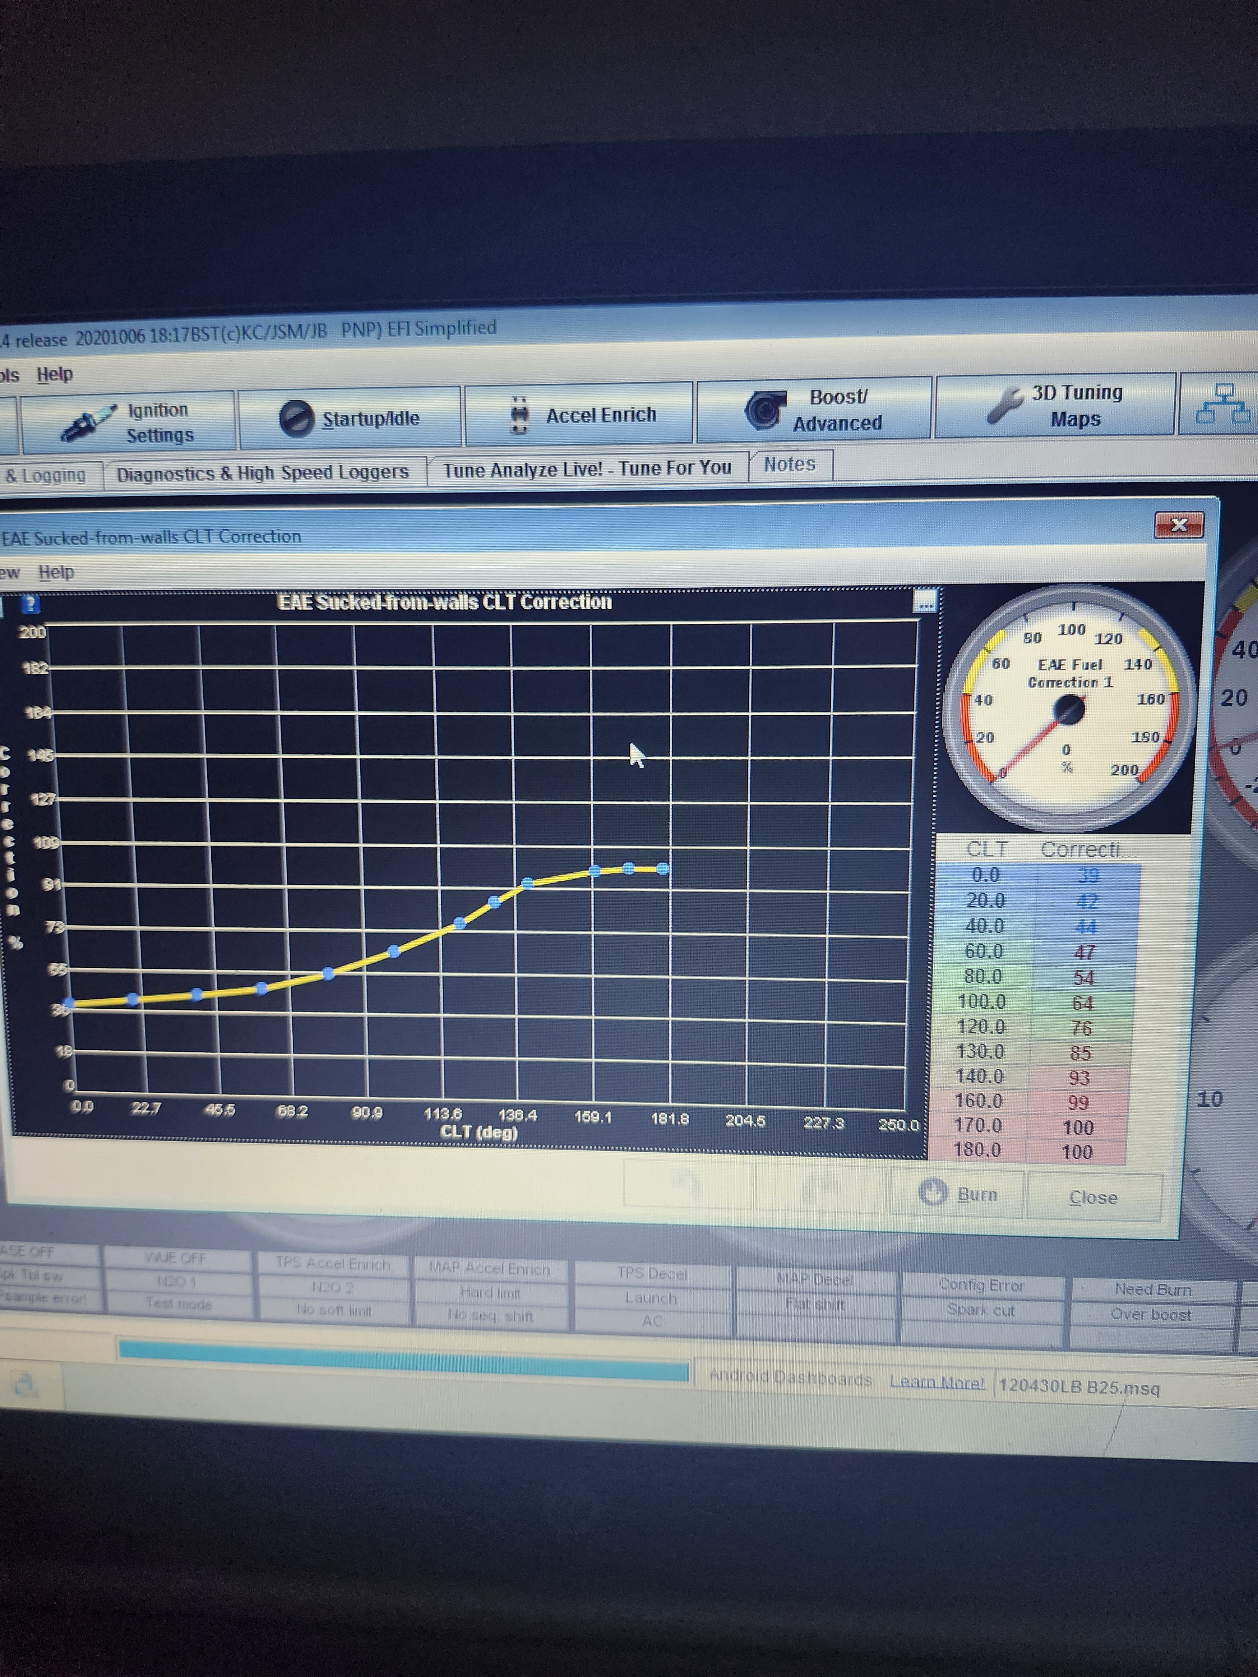The height and width of the screenshot is (1677, 1258).
Task: Click the Burn button
Action: (x=956, y=1194)
